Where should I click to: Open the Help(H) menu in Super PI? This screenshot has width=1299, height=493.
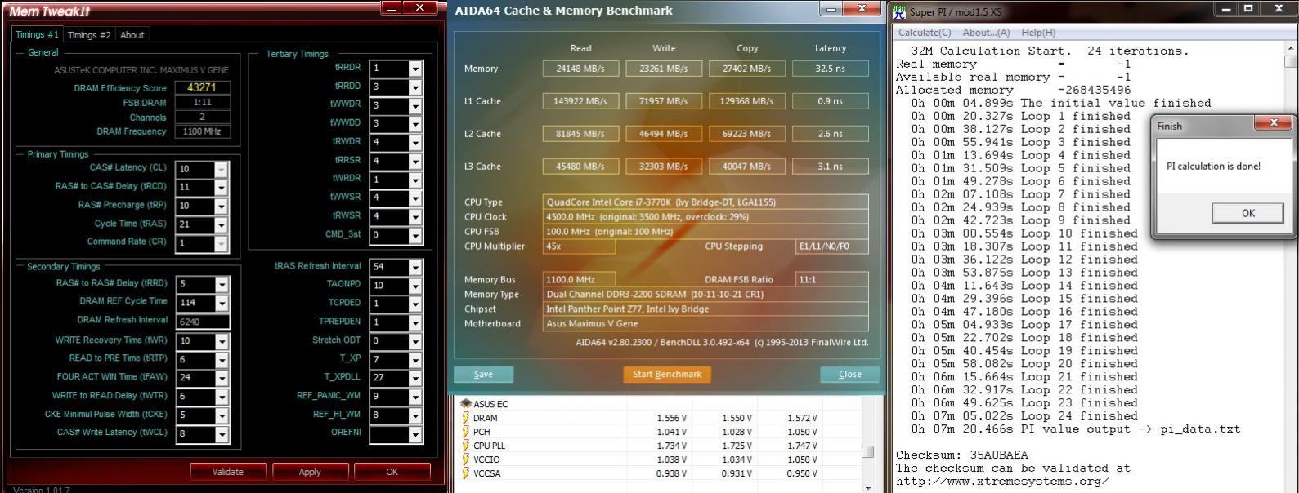coord(1038,33)
